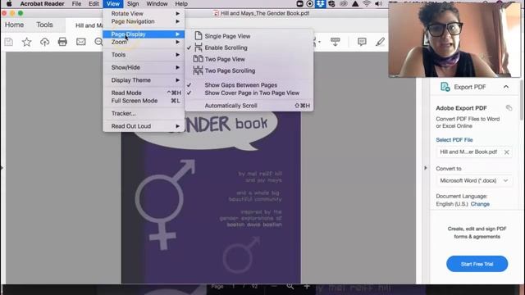Click the Acrobat Reader app menu
Image resolution: width=525 pixels, height=295 pixels.
click(x=42, y=3)
